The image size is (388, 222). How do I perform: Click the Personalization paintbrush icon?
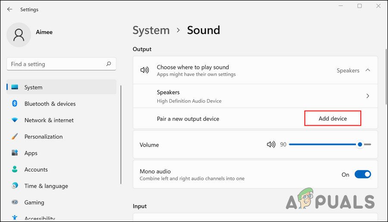(x=15, y=136)
